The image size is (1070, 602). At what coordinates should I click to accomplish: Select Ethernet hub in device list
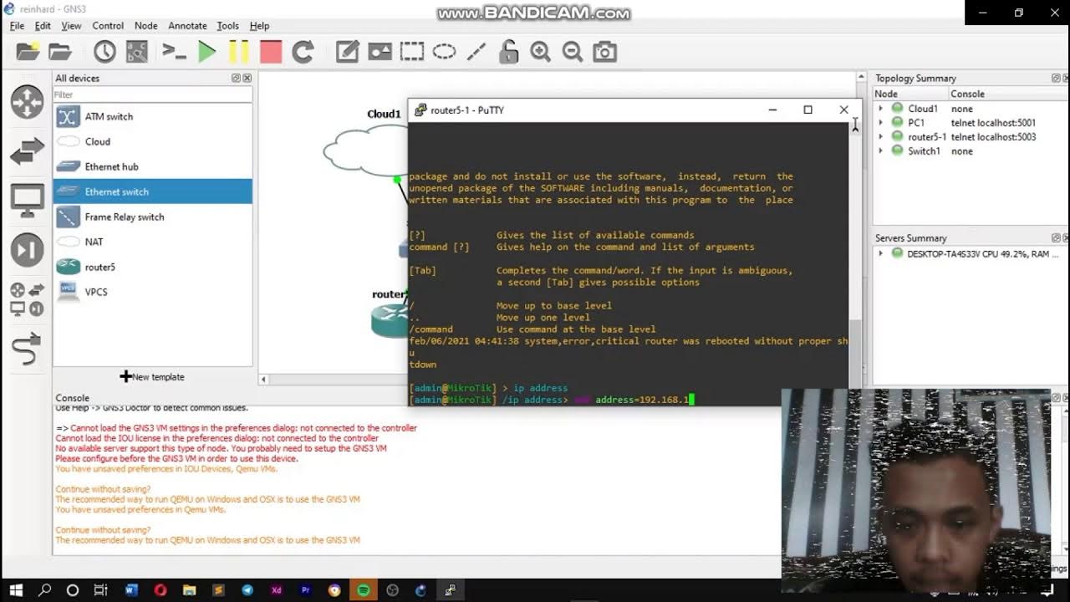[153, 166]
